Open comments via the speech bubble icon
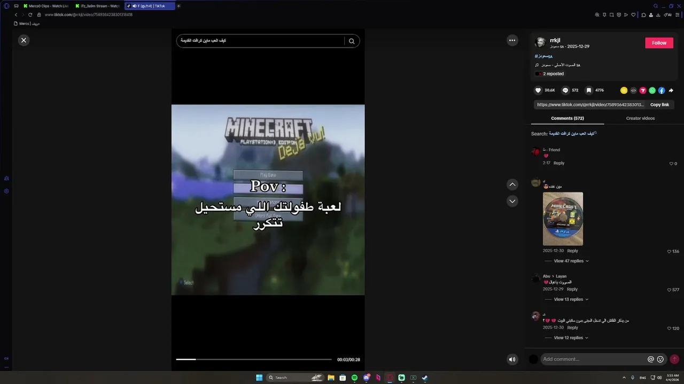This screenshot has width=684, height=384. click(565, 91)
